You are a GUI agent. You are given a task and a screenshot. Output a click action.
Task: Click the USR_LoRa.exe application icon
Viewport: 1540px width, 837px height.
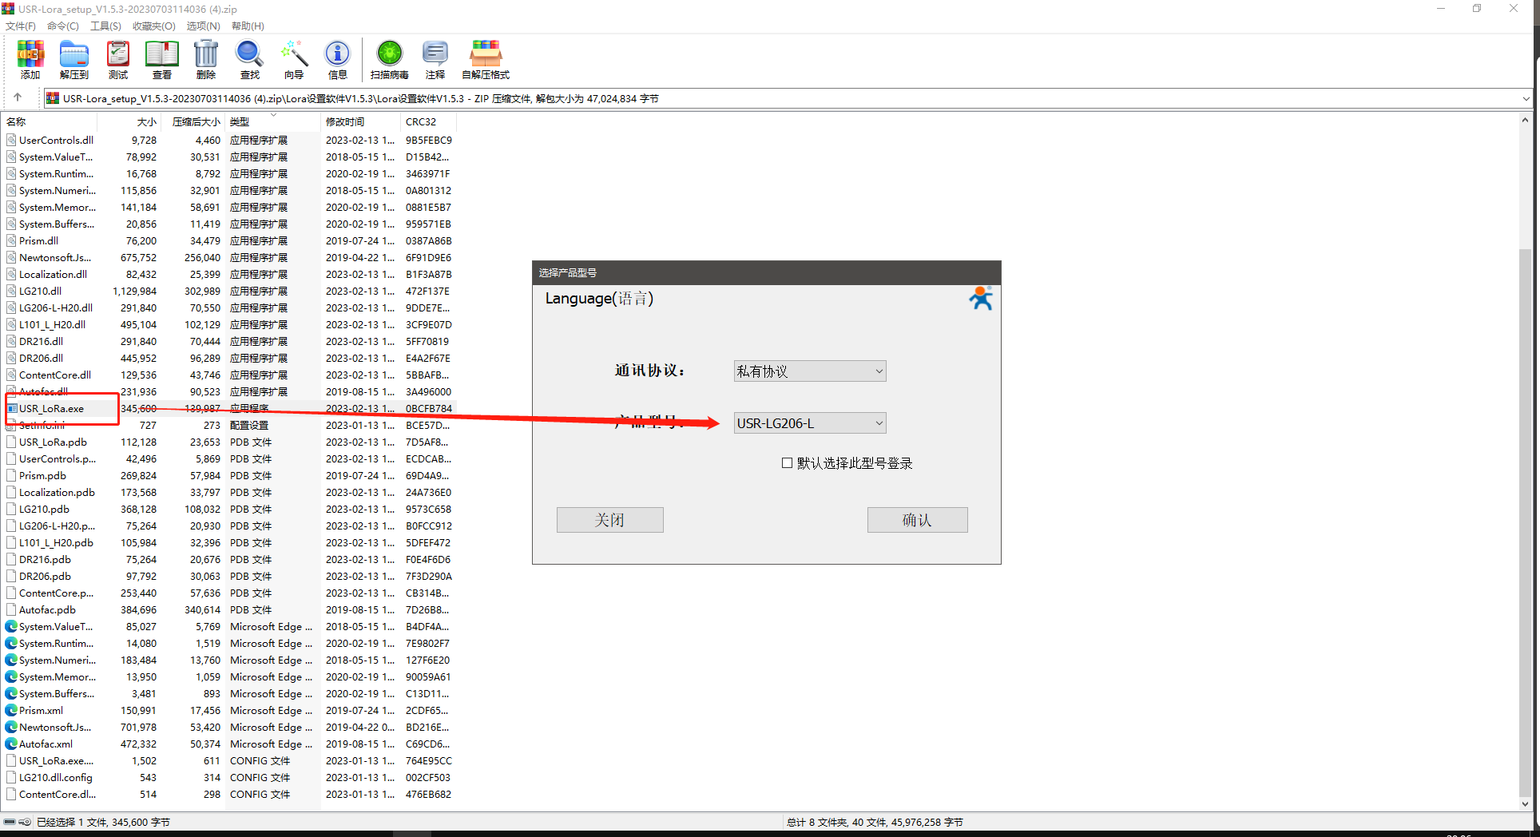(12, 408)
